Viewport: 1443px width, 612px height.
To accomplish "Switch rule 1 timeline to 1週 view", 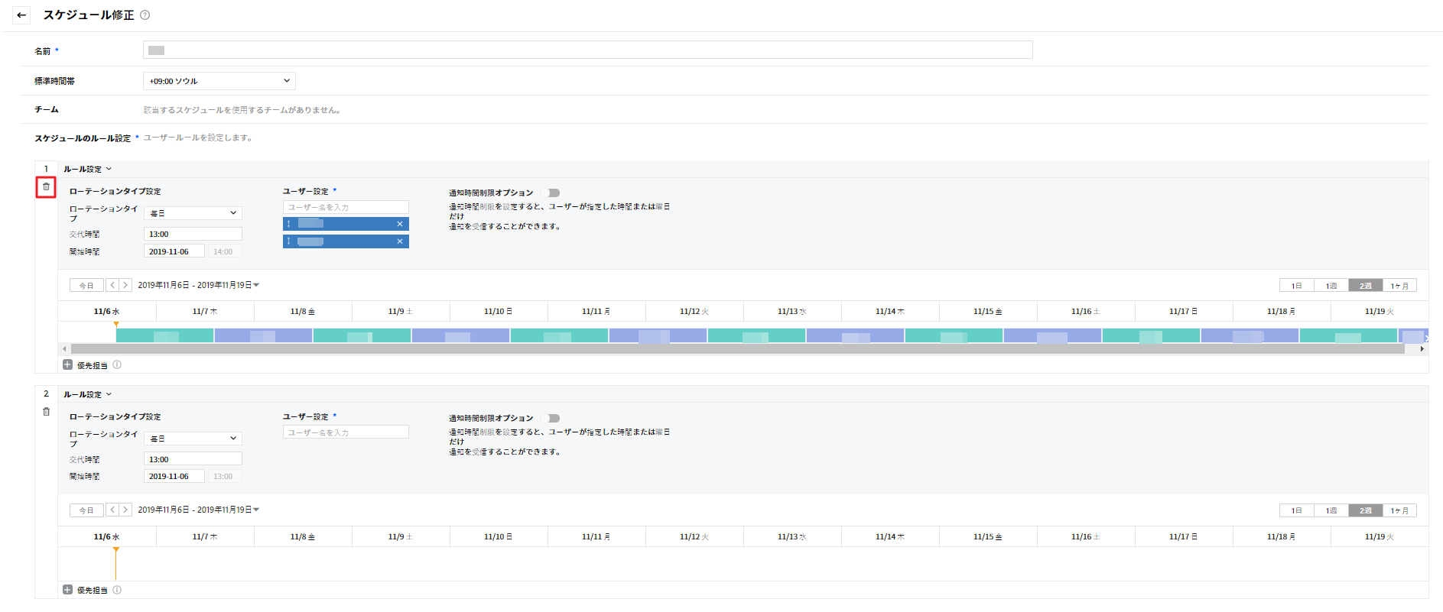I will pos(1331,286).
